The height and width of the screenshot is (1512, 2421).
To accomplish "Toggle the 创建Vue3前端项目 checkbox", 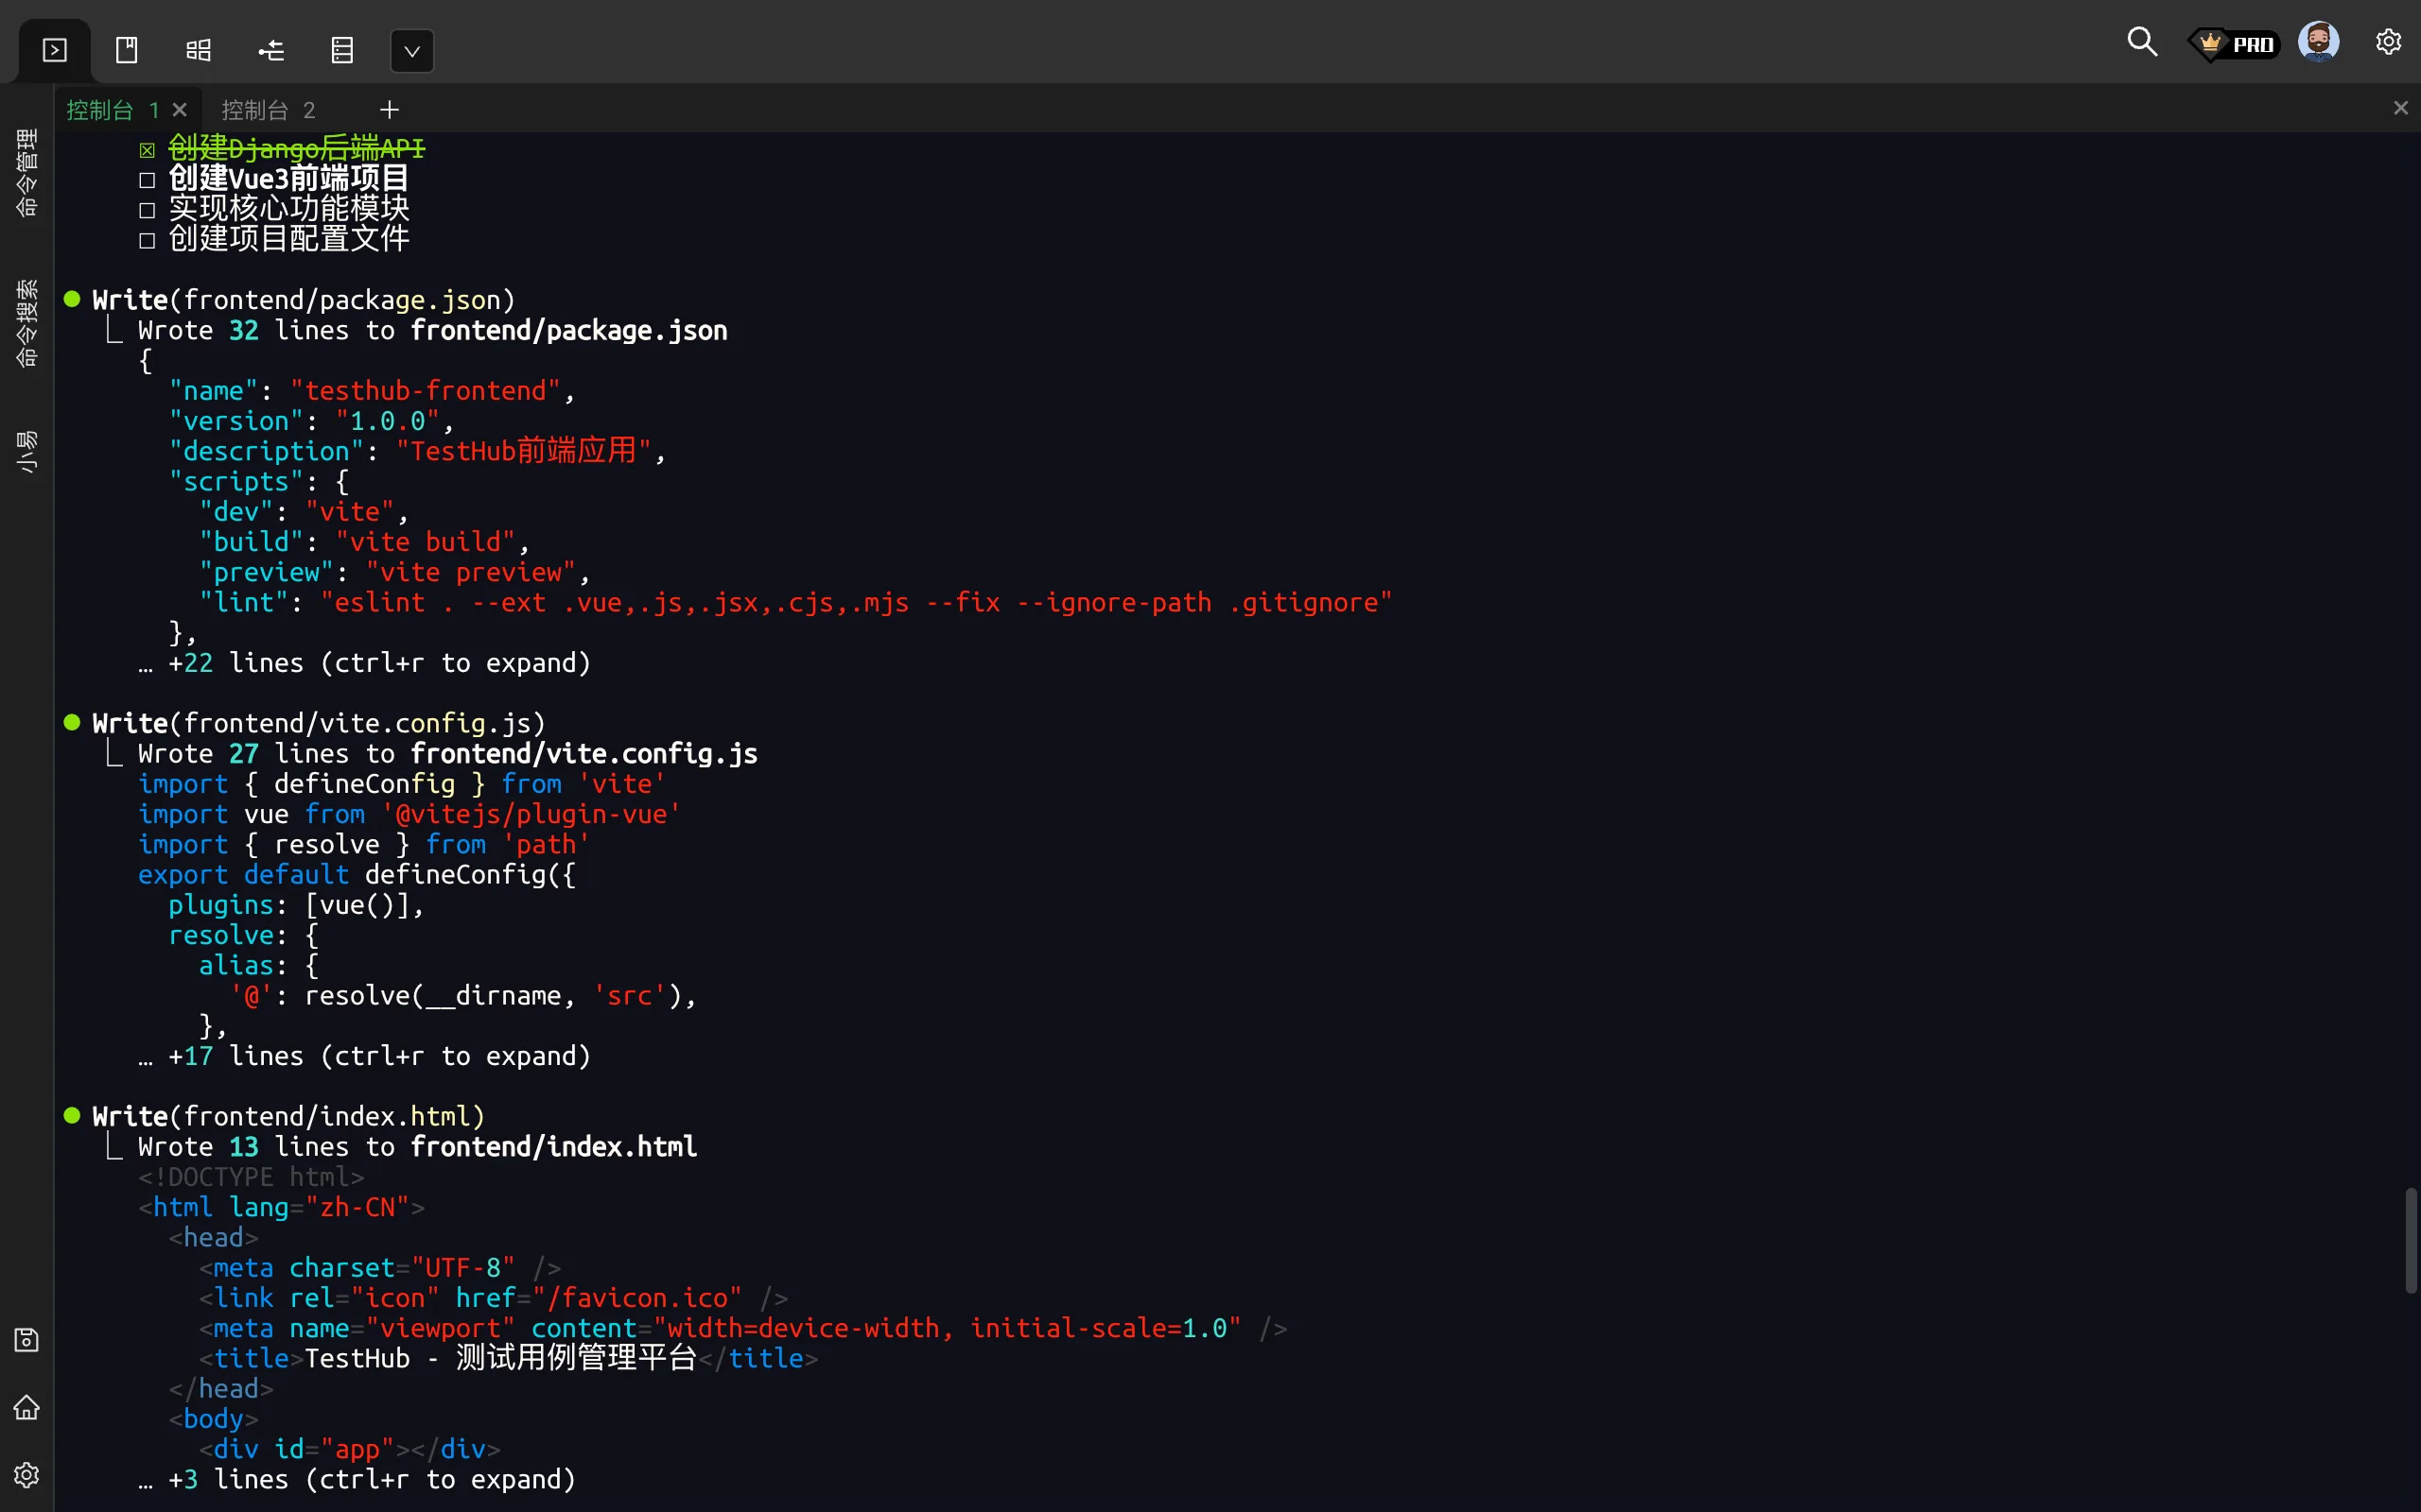I will (x=148, y=180).
